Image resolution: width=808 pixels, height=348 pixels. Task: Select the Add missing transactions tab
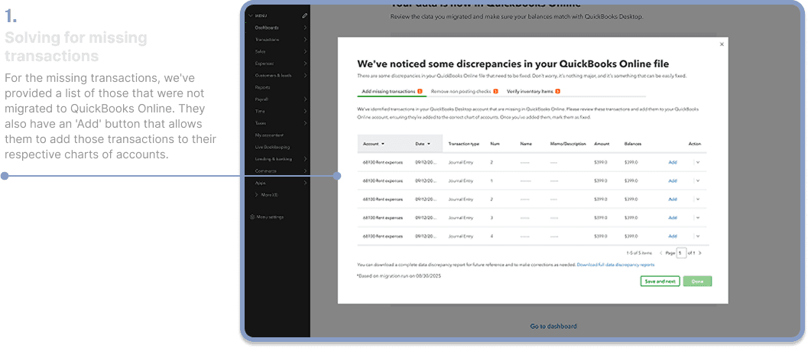tap(392, 91)
